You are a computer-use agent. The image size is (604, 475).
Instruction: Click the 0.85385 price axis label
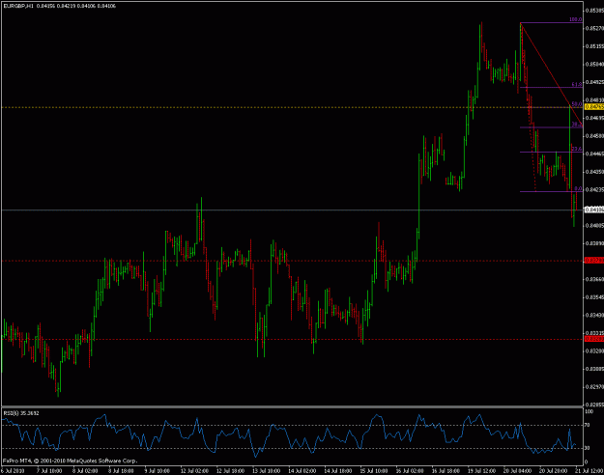coord(594,11)
